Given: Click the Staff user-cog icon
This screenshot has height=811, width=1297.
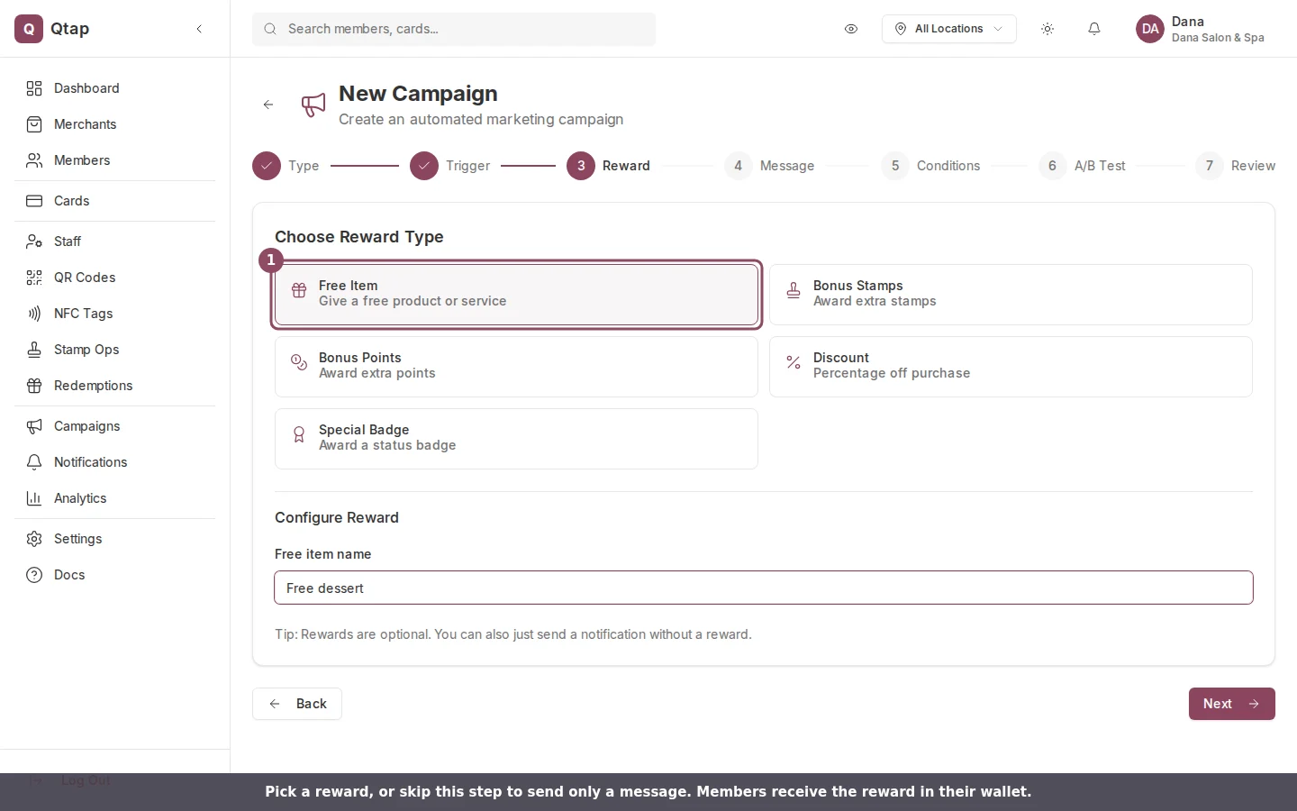Looking at the screenshot, I should pyautogui.click(x=34, y=241).
